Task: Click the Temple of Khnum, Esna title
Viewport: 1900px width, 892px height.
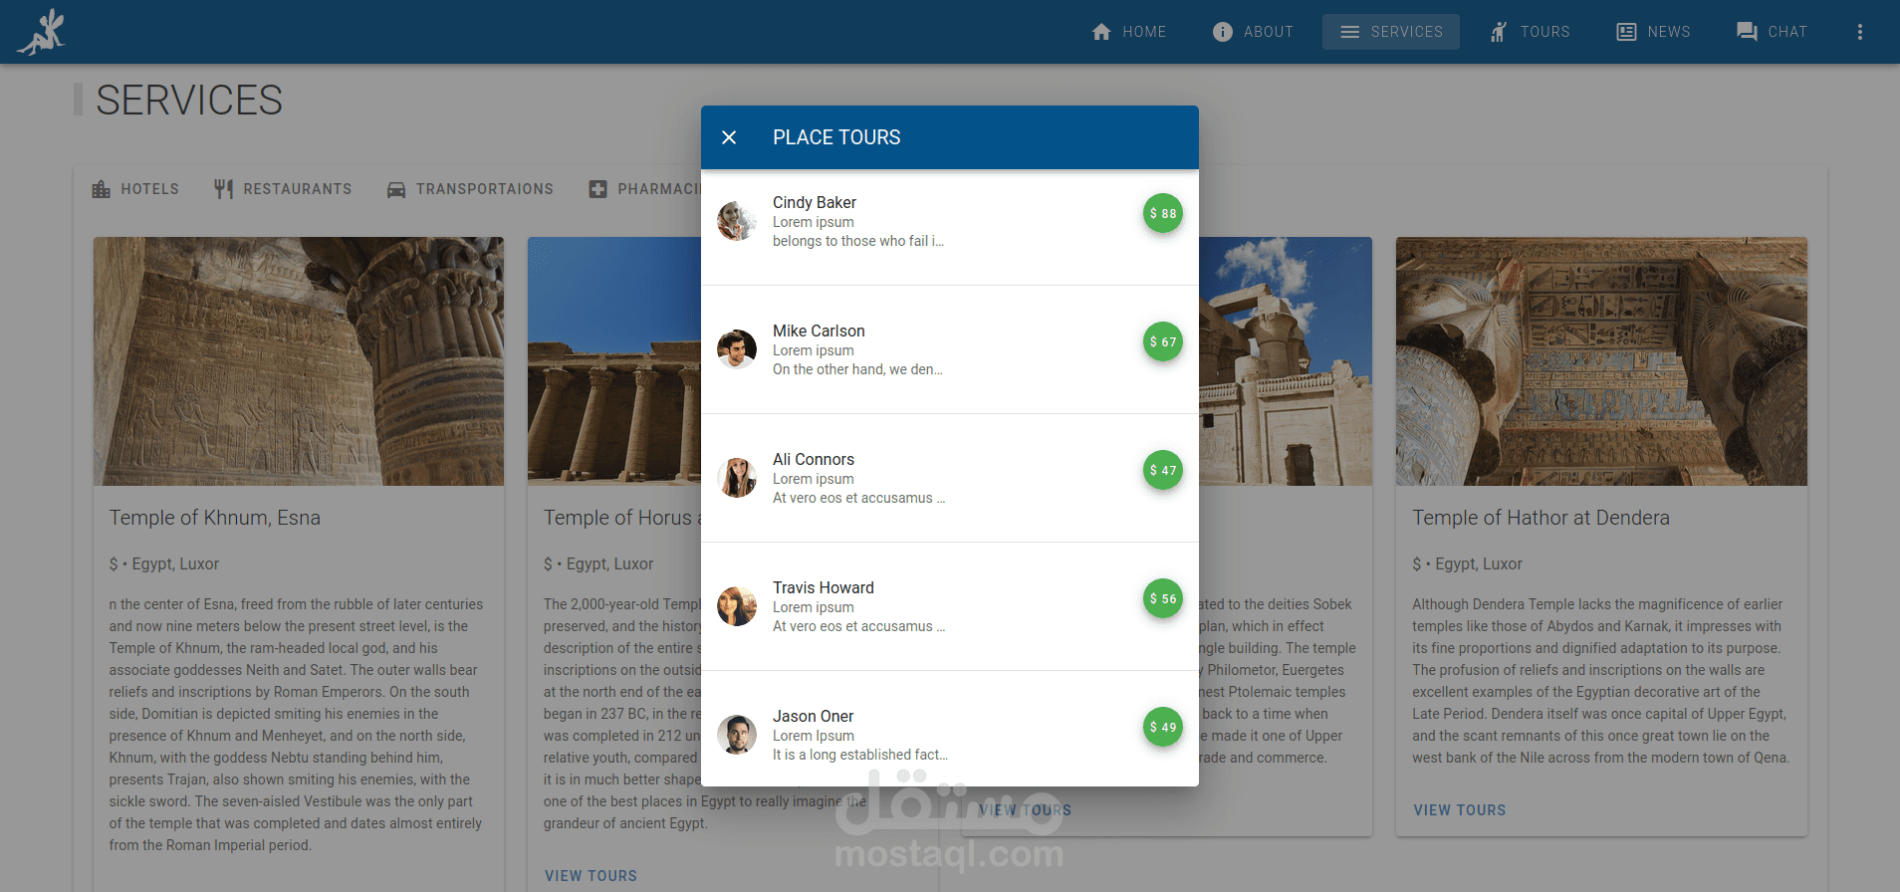Action: pyautogui.click(x=215, y=518)
